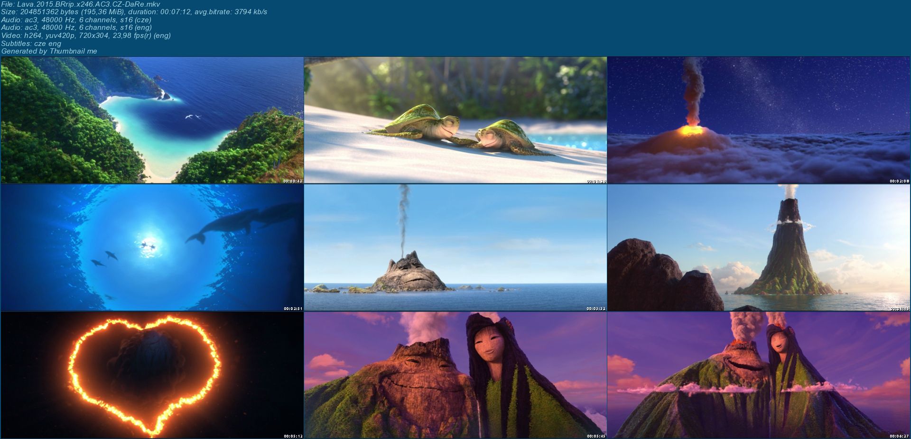This screenshot has height=439, width=911.
Task: Click the underwater whales and dolphins thumbnail
Action: 152,247
